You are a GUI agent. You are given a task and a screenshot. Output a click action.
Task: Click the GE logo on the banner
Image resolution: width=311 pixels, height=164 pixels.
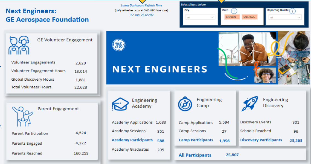119,45
